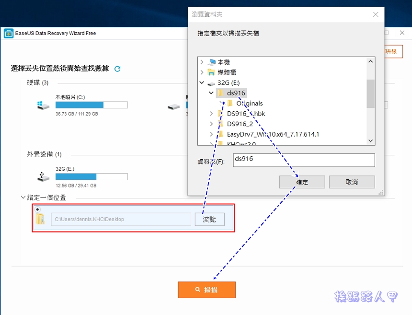Select the EasyDrv7_Win10.x64_7.17.614.1 folder
This screenshot has width=412, height=315.
tap(273, 134)
